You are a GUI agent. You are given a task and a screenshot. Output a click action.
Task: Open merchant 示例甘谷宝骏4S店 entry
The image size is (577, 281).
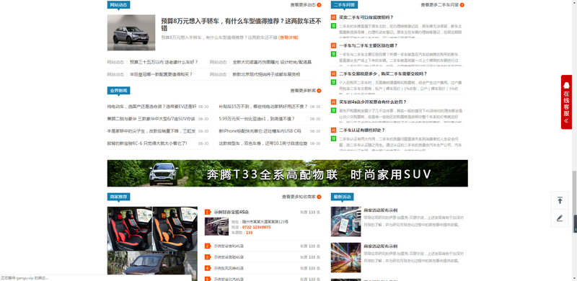coord(232,213)
